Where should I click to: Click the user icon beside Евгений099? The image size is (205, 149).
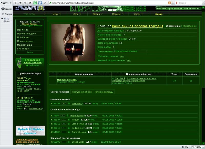point(69,124)
